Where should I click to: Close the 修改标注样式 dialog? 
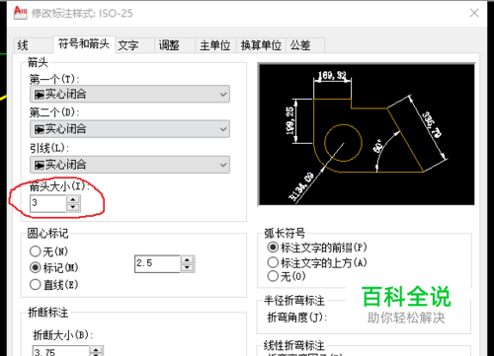click(x=474, y=13)
